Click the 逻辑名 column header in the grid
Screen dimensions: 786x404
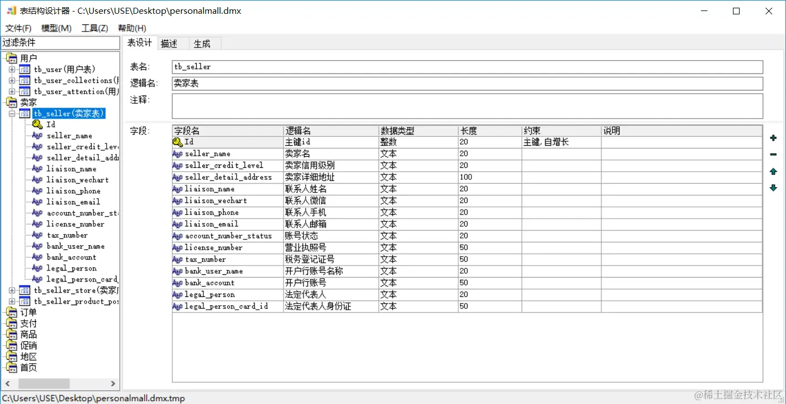click(331, 131)
